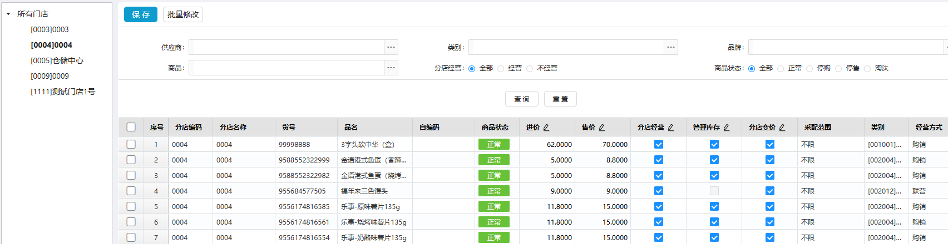Click the pencil icon in 分店经营 header
Image resolution: width=948 pixels, height=244 pixels.
pos(671,128)
